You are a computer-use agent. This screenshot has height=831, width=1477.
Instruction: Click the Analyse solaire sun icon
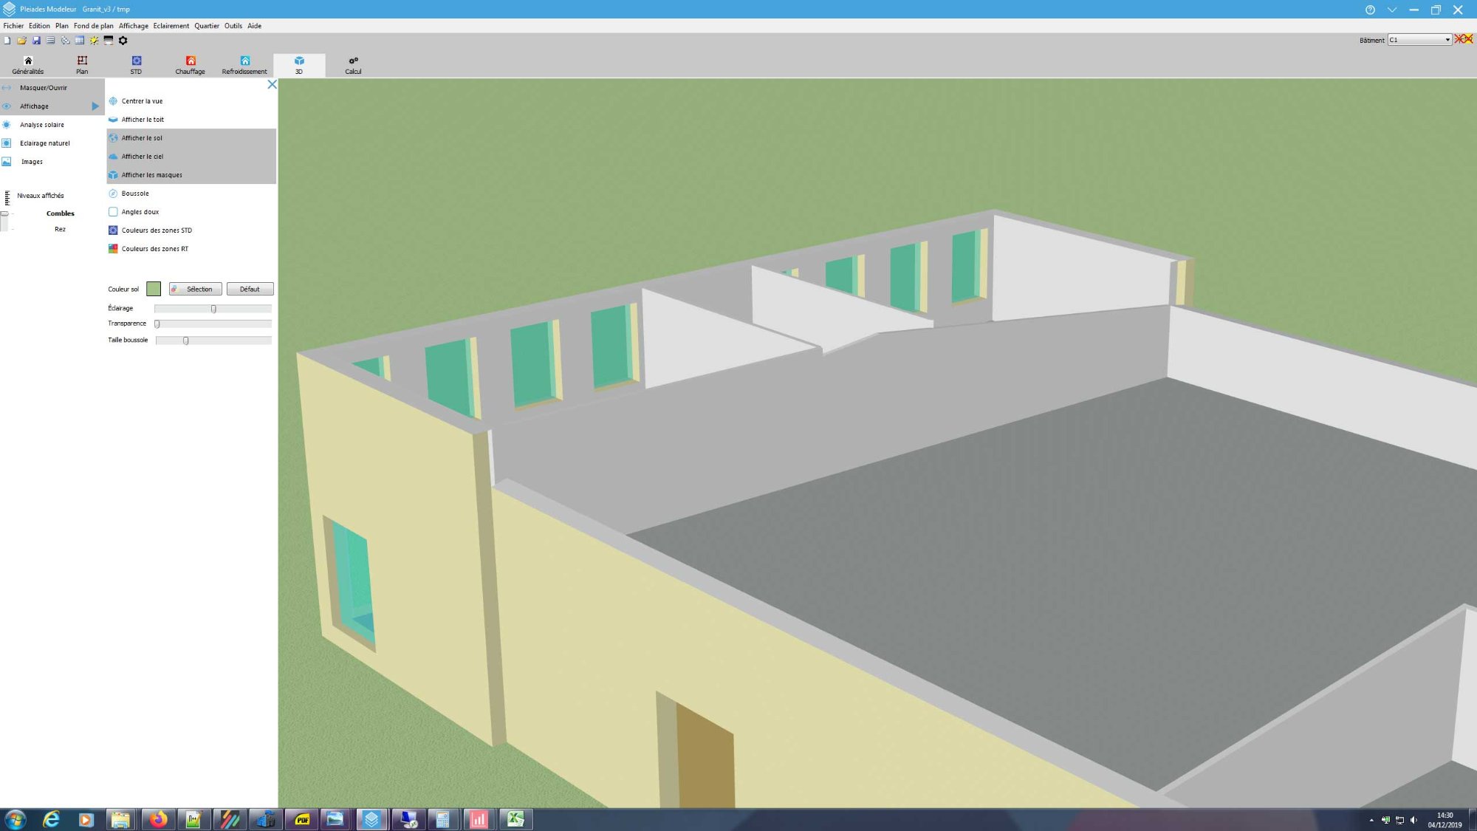point(7,125)
